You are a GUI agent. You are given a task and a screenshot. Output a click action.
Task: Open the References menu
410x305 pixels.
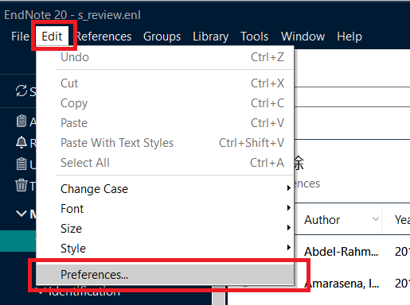click(x=103, y=37)
